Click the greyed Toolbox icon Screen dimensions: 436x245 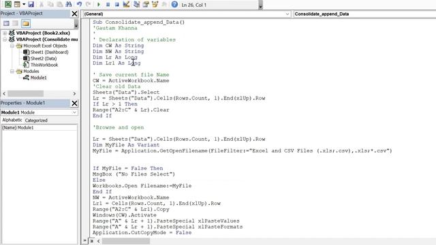(x=164, y=4)
